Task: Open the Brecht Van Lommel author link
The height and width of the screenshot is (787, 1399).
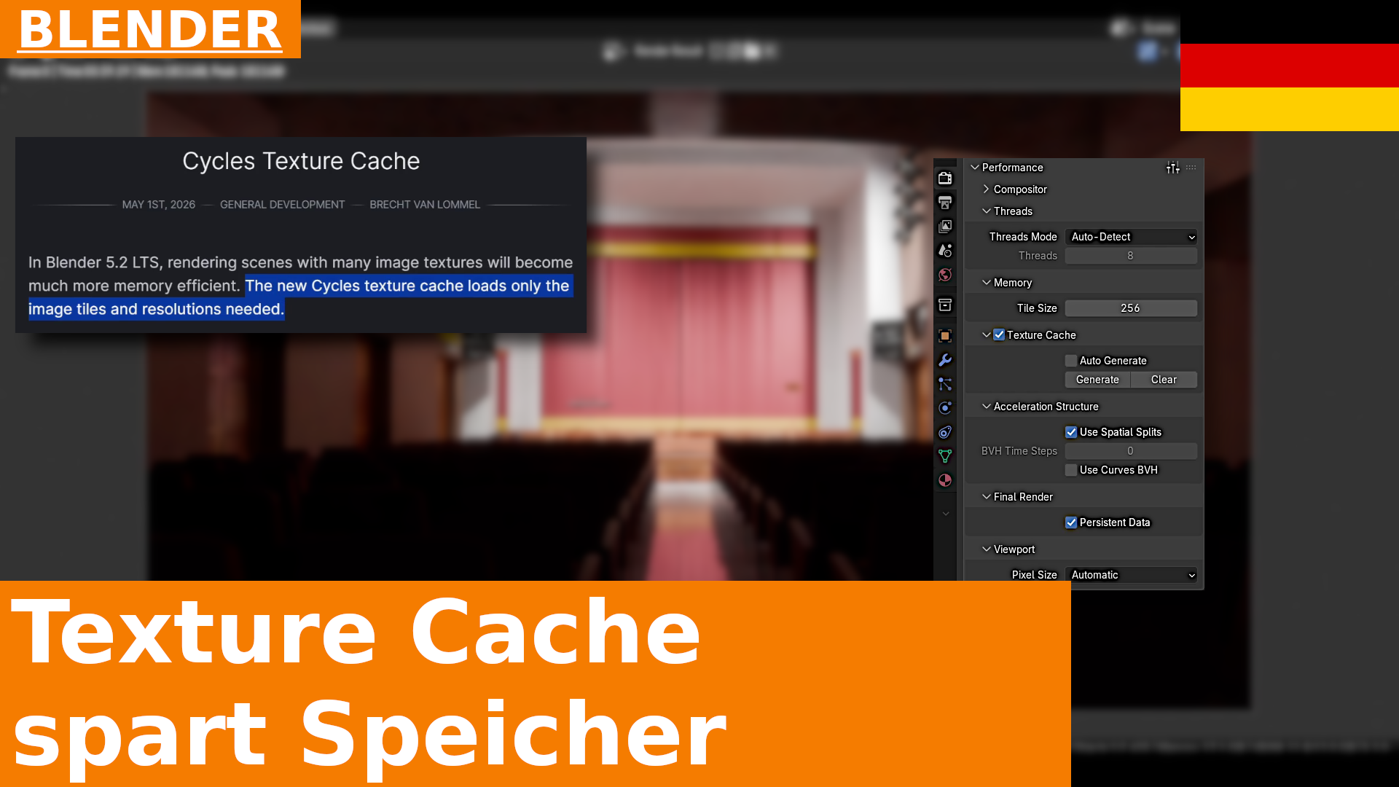Action: (x=425, y=205)
